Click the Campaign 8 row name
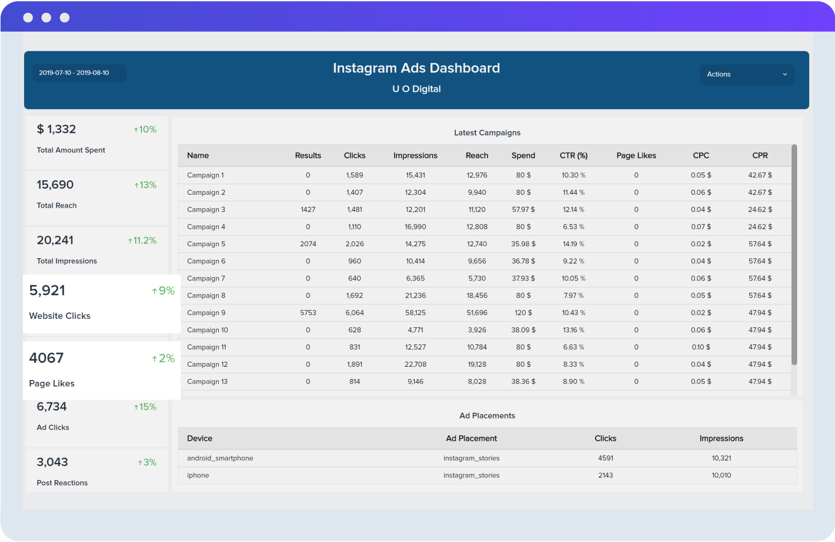 pos(206,296)
